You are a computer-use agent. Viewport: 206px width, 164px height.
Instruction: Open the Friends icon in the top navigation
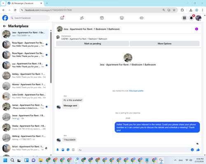[x=82, y=18]
